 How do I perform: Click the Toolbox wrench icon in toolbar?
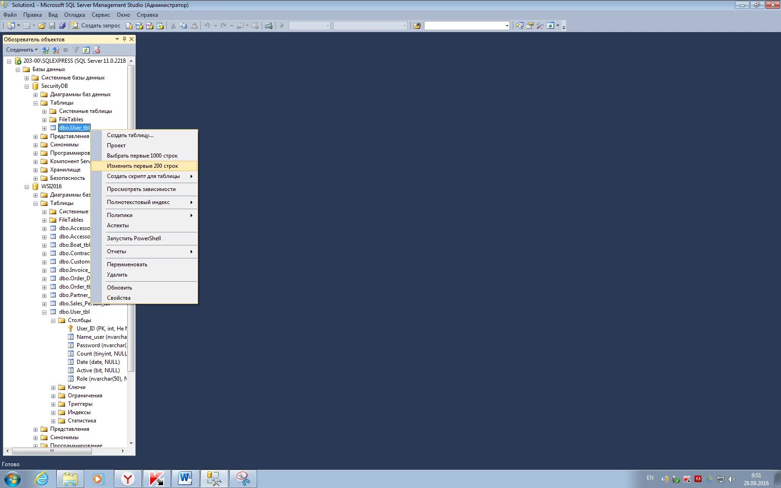click(x=540, y=26)
